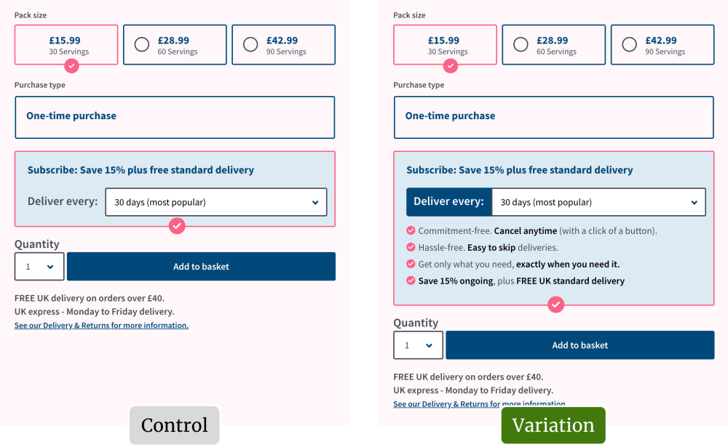Click the 'Save 15% ongoing' bullet check icon
The width and height of the screenshot is (728, 447).
[x=411, y=281]
